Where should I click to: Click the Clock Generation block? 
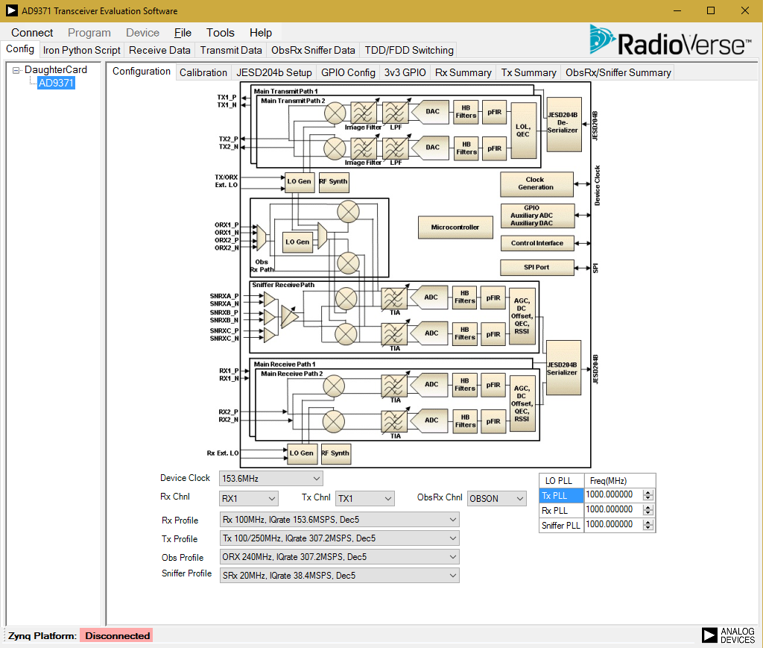[x=536, y=183]
